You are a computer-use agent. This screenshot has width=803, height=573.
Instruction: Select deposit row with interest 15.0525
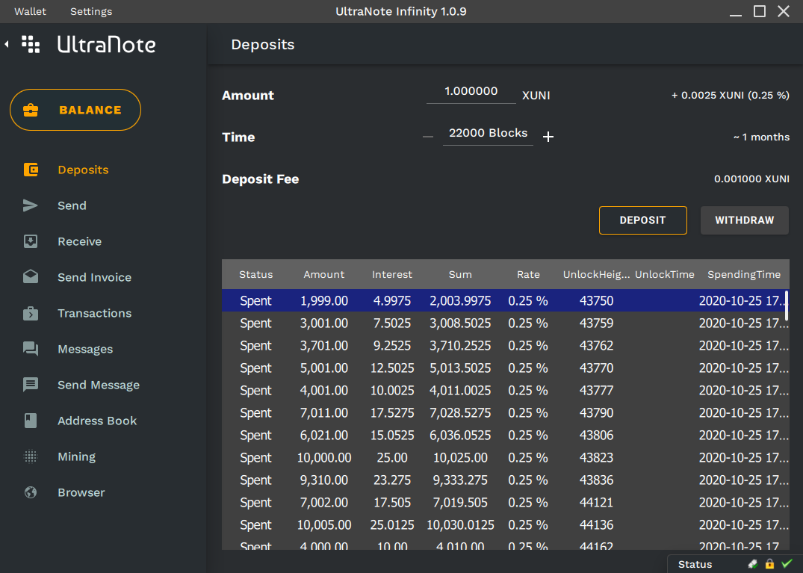[x=505, y=436]
